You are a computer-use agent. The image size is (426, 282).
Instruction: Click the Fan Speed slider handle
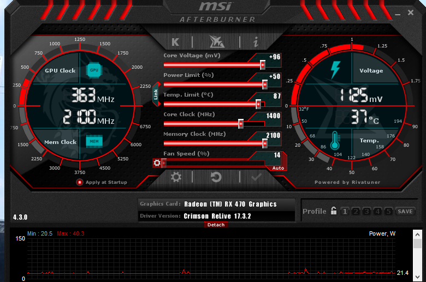click(x=164, y=163)
